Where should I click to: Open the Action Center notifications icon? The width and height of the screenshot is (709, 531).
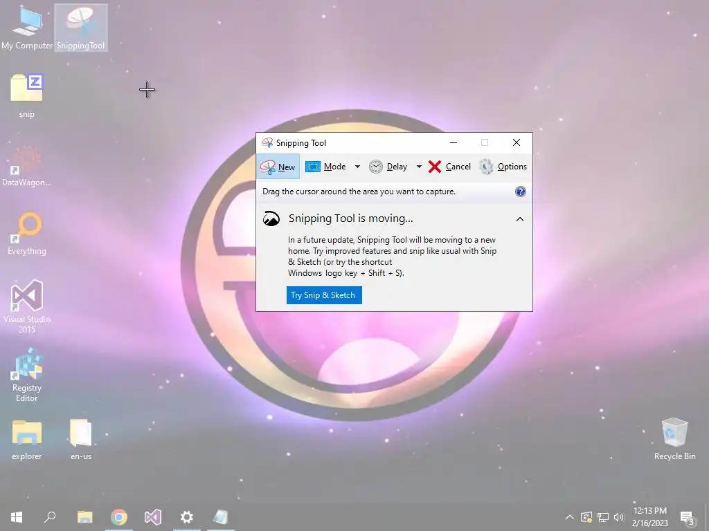pyautogui.click(x=688, y=517)
